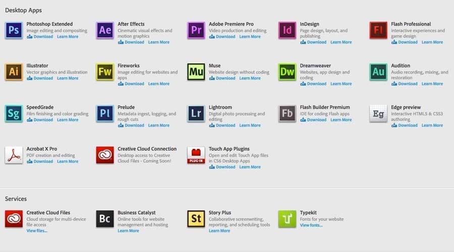Viewport: 454px width, 252px height.
Task: Open Learn More for Audition
Action: click(433, 84)
